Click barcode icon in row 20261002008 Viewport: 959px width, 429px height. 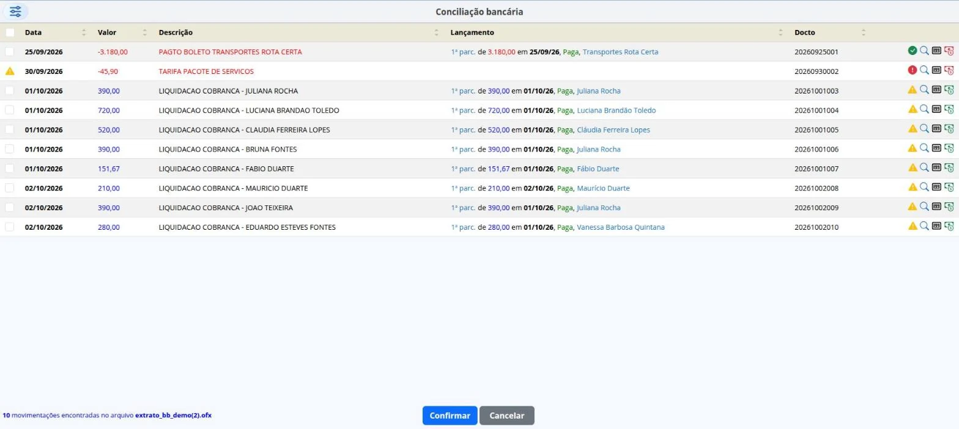point(936,188)
